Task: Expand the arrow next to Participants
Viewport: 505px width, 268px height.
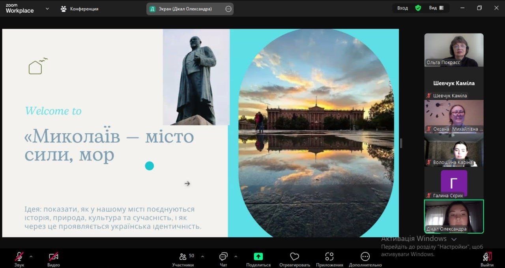Action: pos(202,256)
